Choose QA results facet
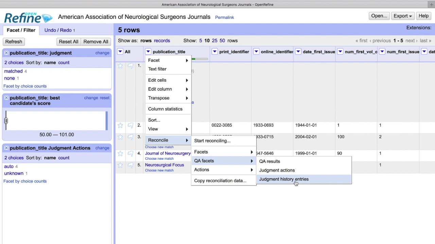 [304, 162]
